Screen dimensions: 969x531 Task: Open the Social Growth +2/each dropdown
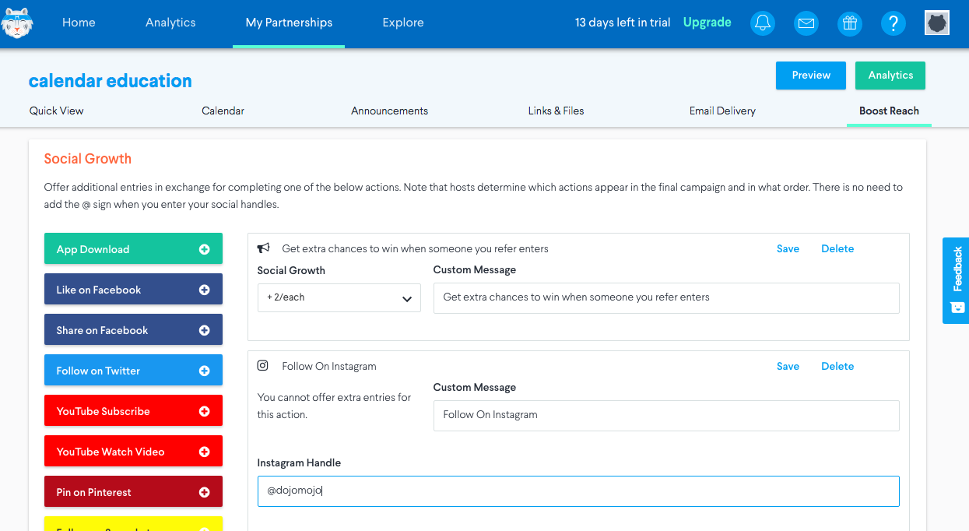point(339,298)
